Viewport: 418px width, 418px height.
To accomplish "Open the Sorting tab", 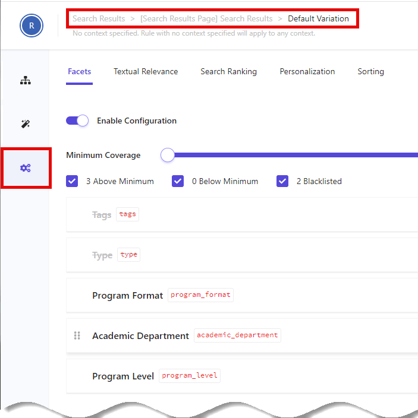I will (x=370, y=71).
